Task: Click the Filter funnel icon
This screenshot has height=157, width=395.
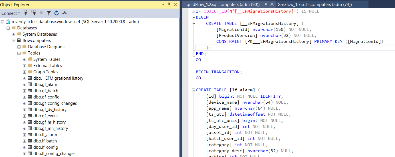Action: [49, 13]
